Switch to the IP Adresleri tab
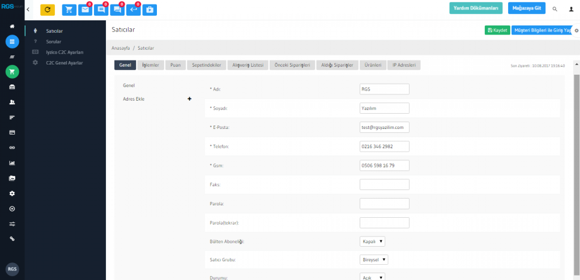Image resolution: width=580 pixels, height=280 pixels. tap(404, 65)
